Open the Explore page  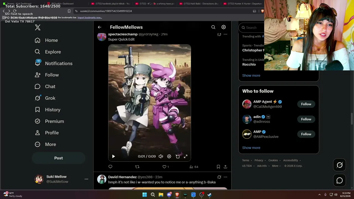pyautogui.click(x=48, y=52)
